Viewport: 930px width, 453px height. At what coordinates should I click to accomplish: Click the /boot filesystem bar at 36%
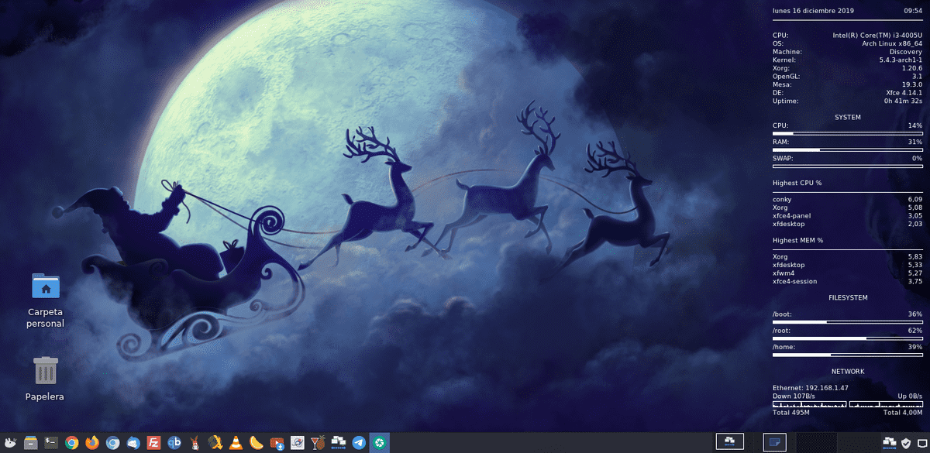pos(848,321)
